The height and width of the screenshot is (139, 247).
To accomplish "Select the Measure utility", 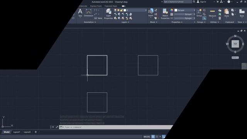I will tap(212, 13).
